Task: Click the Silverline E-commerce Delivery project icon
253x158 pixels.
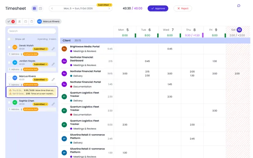Action: point(64,139)
